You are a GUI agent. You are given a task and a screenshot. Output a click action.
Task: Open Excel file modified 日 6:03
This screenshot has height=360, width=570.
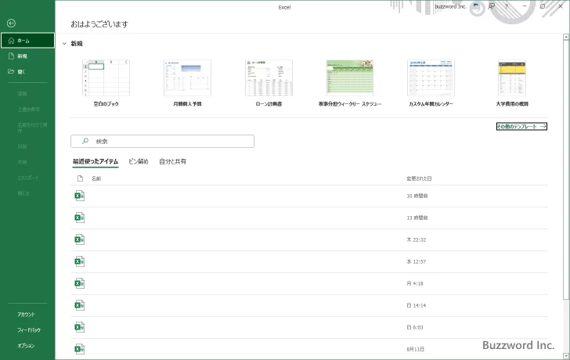309,327
